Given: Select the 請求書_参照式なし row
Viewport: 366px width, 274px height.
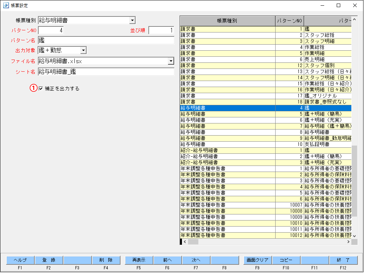Looking at the screenshot, I should 250,102.
